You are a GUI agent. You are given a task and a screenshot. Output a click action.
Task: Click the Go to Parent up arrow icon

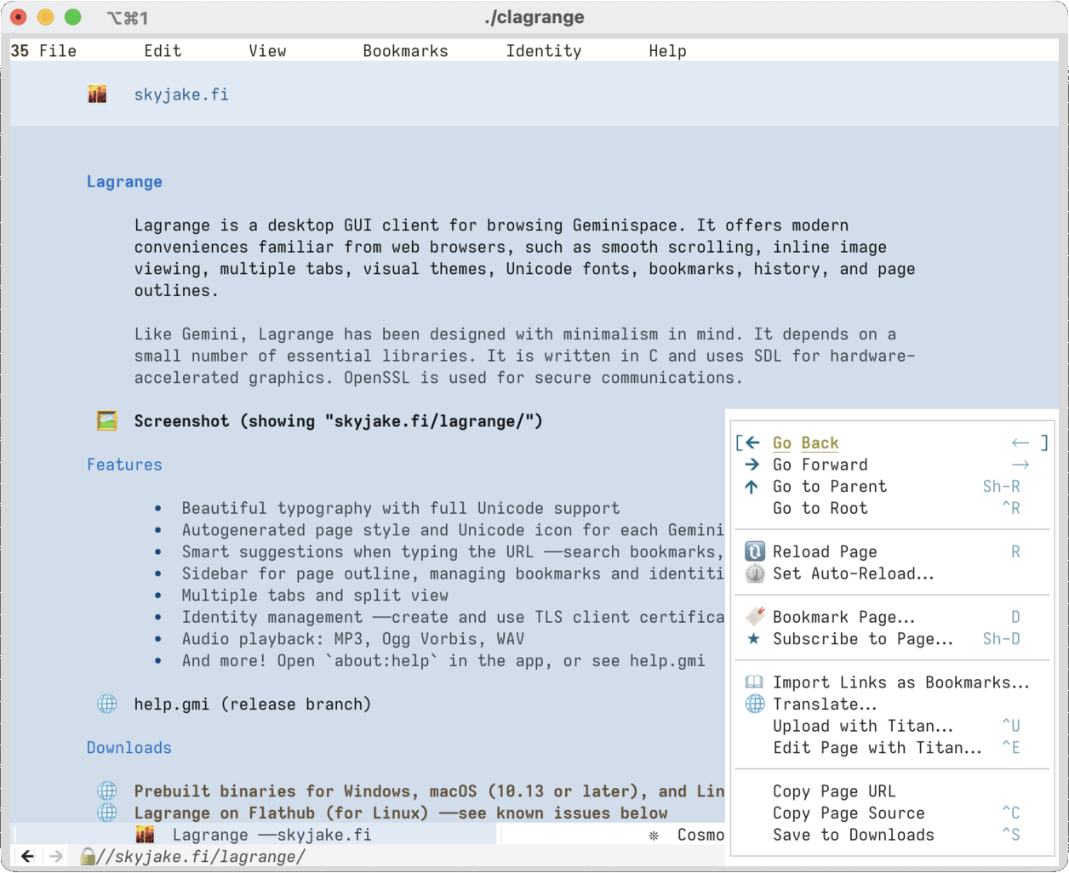click(752, 487)
